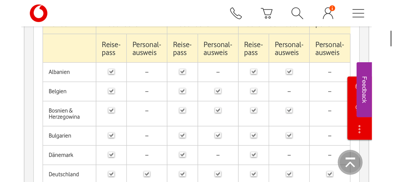Toggle Dänemark's second Reisepass checkbox
Image resolution: width=393 pixels, height=182 pixels.
(183, 154)
